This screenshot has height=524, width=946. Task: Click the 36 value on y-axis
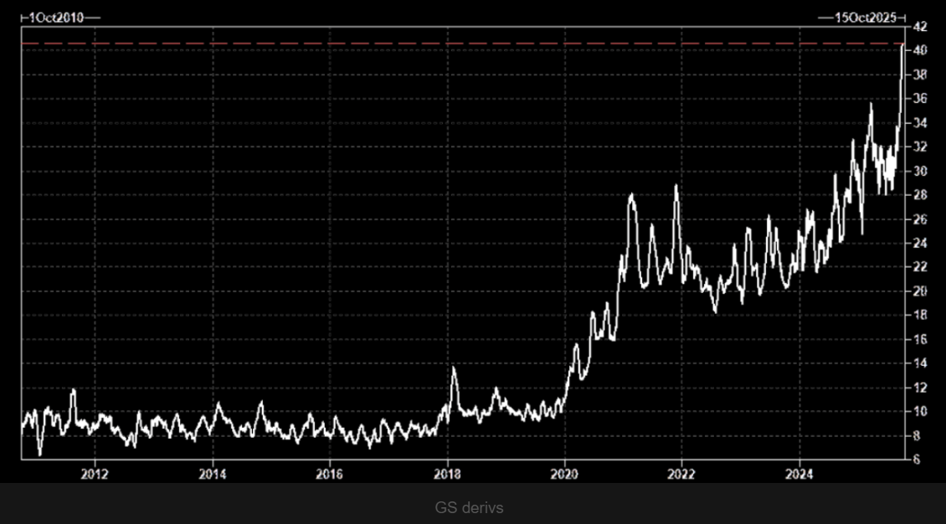point(918,99)
